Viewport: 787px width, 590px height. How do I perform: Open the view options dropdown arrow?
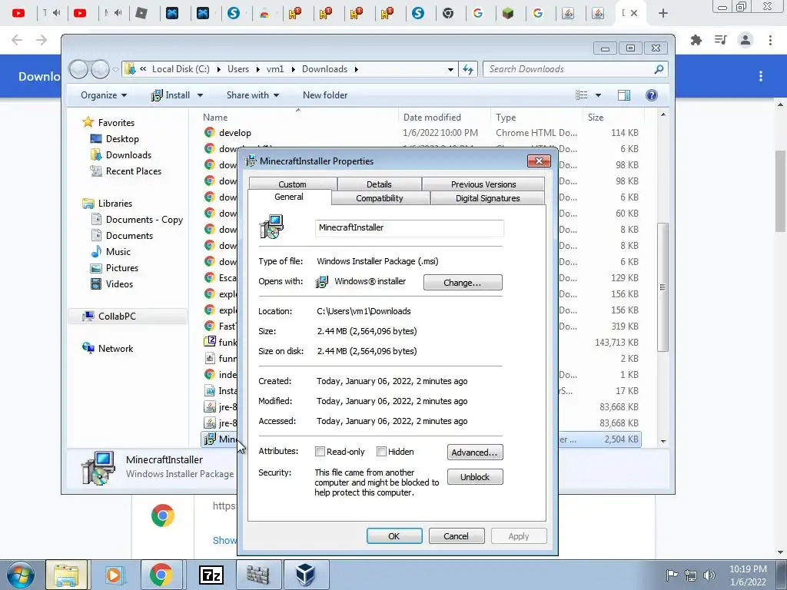598,95
